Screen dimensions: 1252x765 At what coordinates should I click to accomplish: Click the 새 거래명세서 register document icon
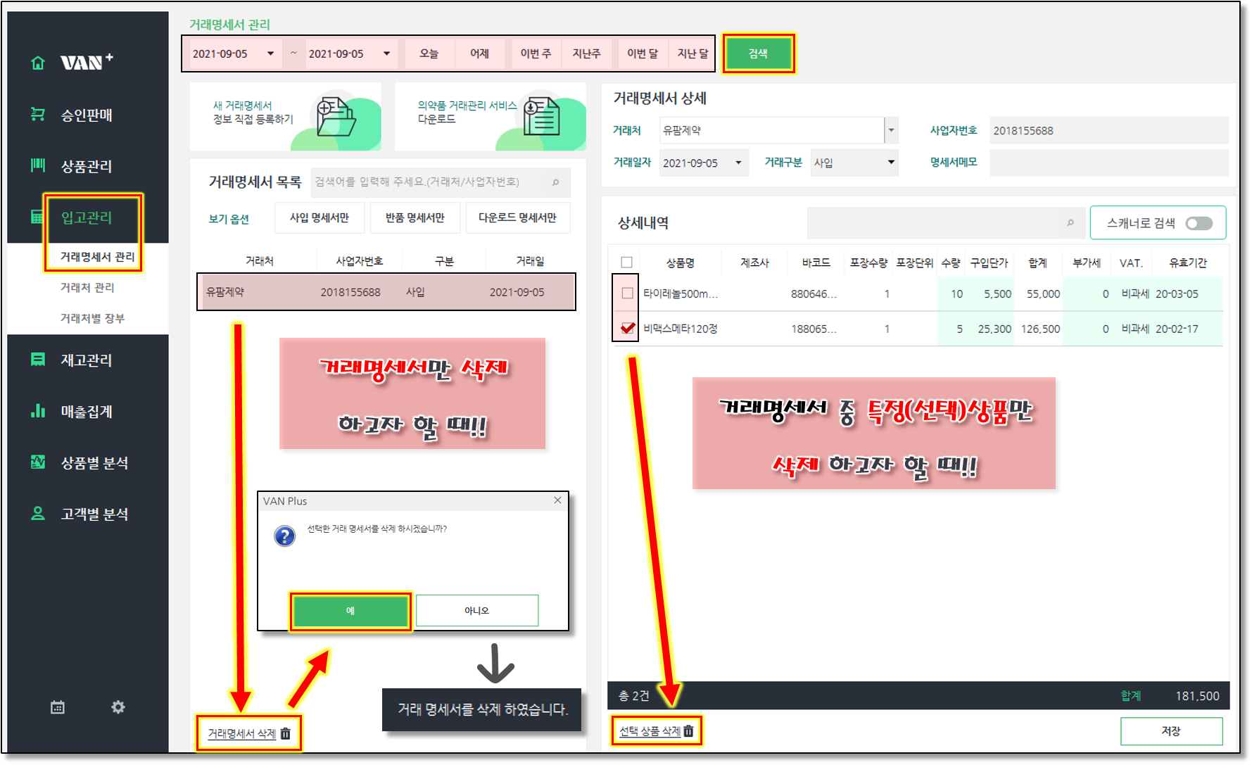click(336, 116)
